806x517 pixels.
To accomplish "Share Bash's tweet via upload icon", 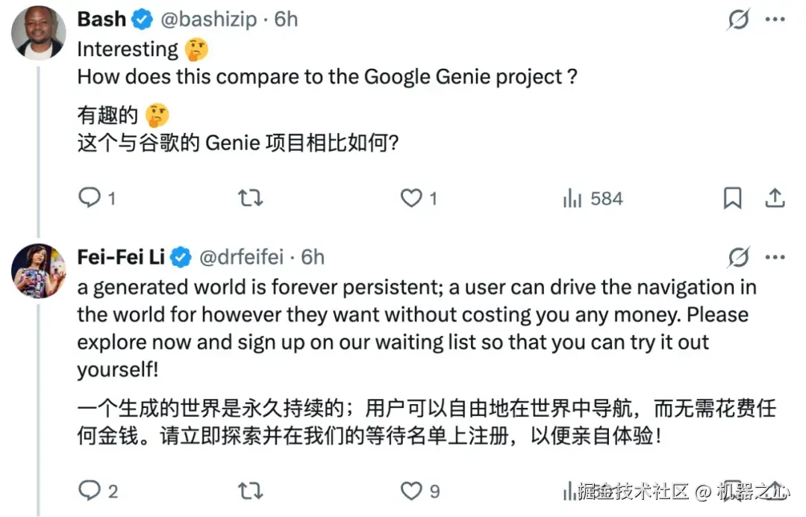I will pos(775,198).
